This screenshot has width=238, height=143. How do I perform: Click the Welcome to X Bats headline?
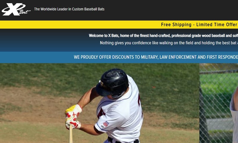(163, 36)
